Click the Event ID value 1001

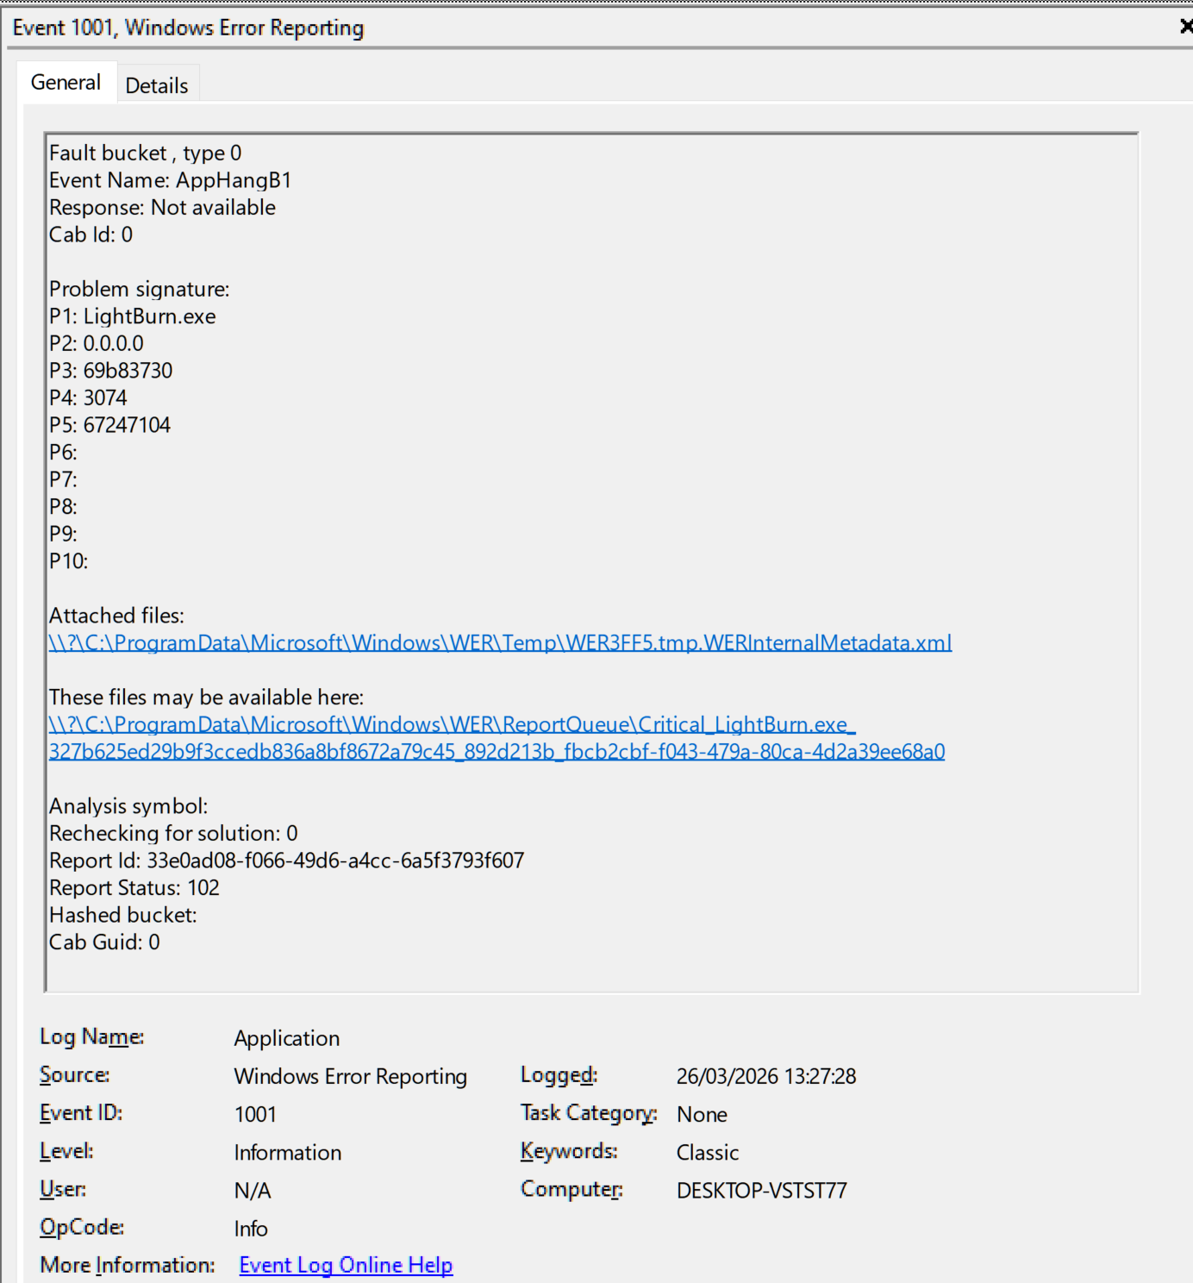click(255, 1114)
